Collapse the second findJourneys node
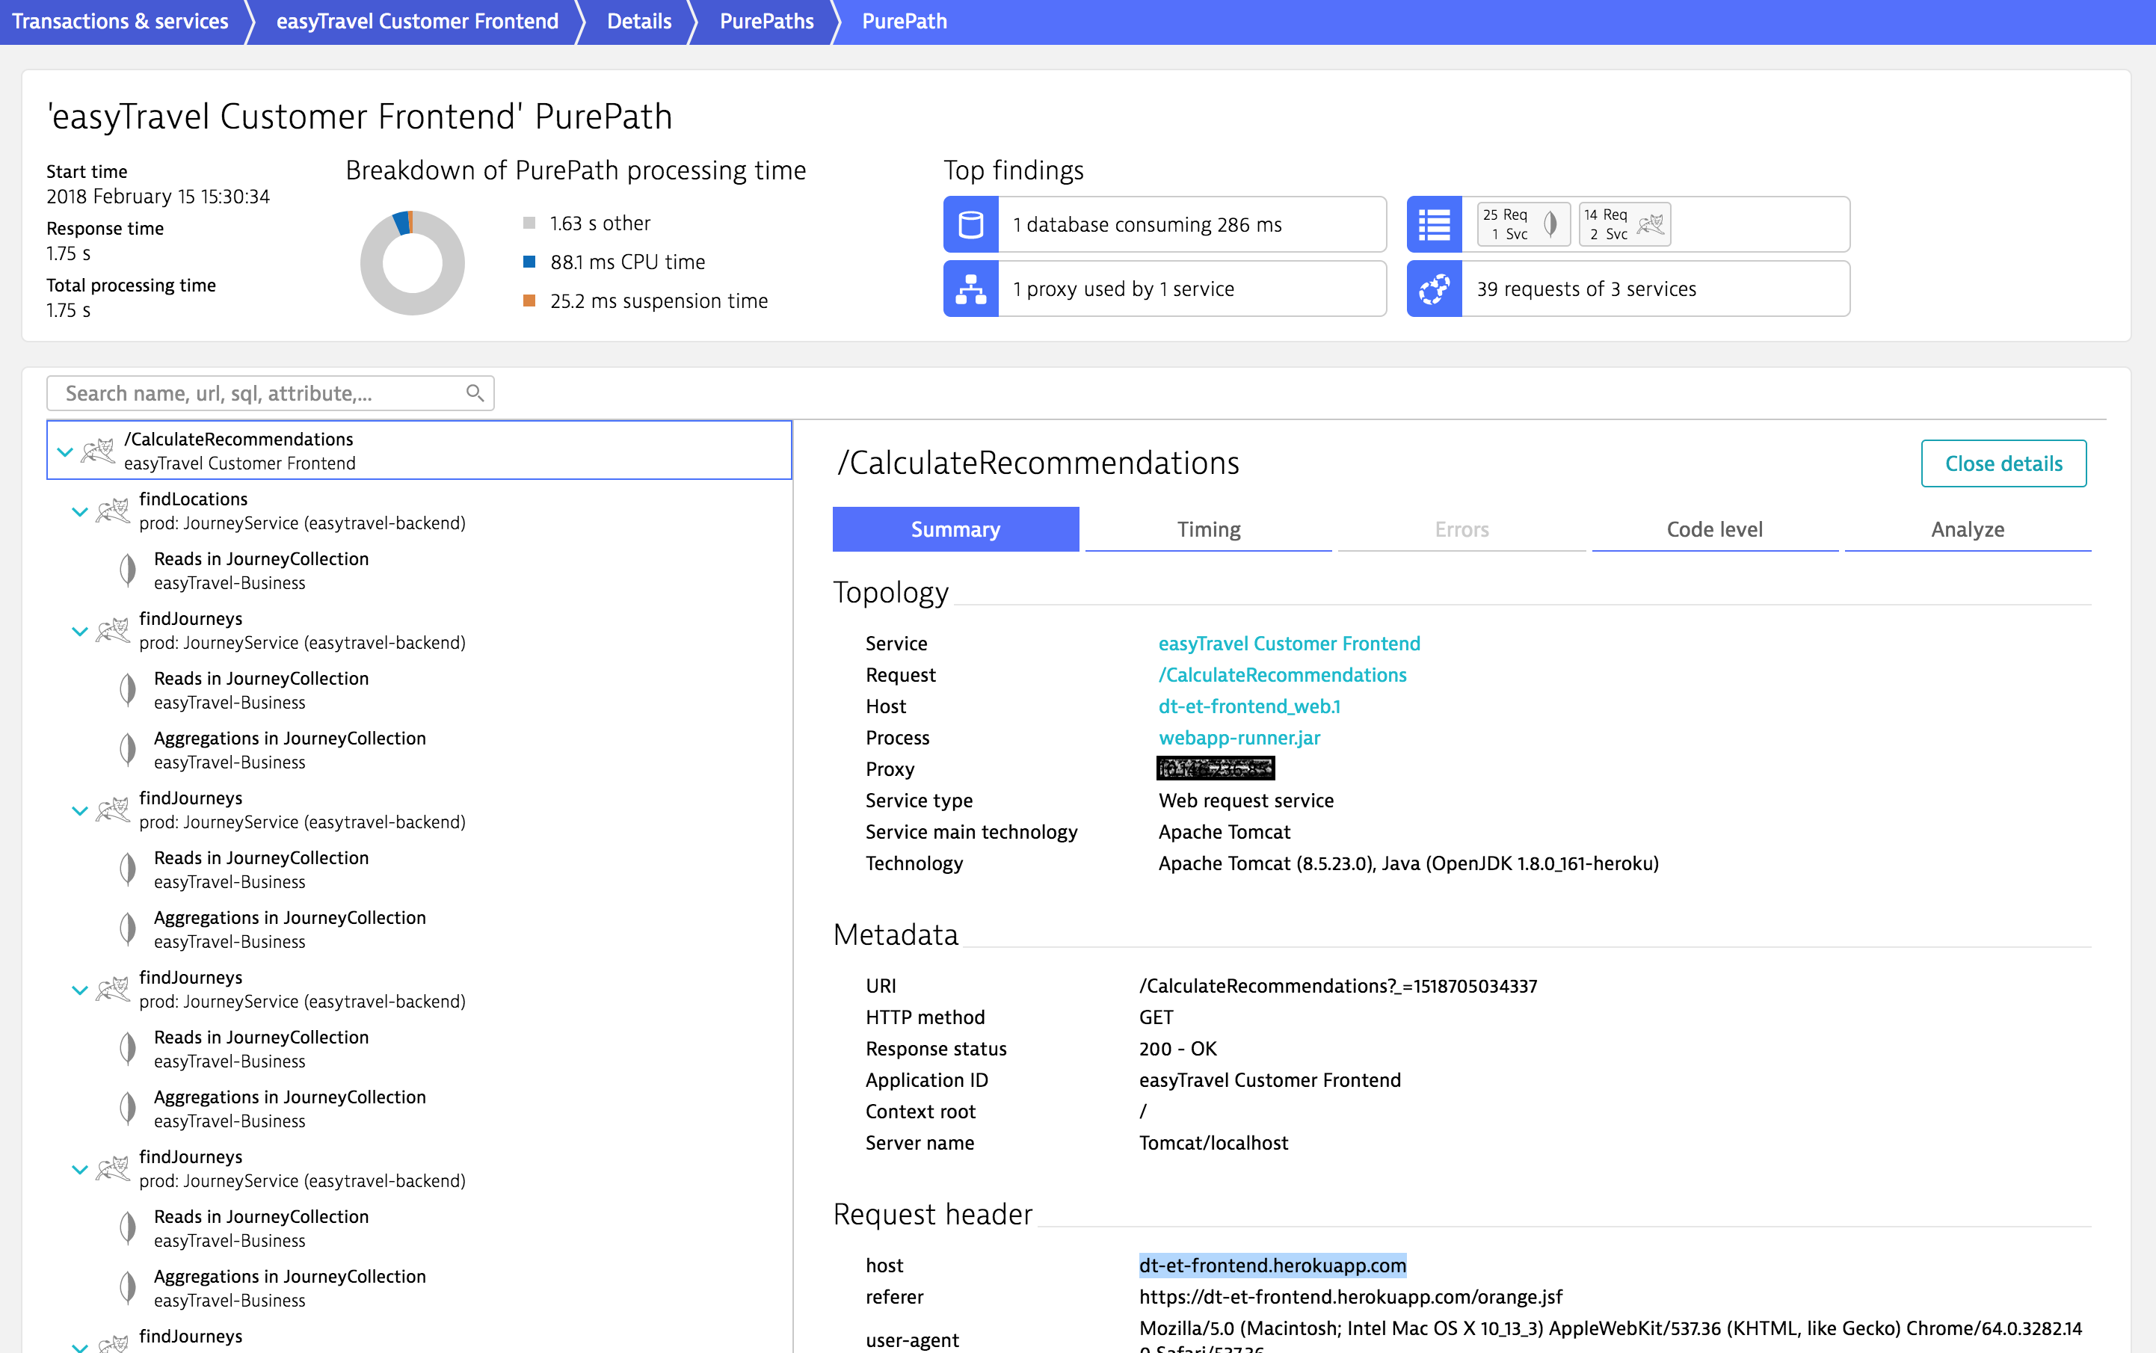Viewport: 2156px width, 1353px height. click(78, 811)
